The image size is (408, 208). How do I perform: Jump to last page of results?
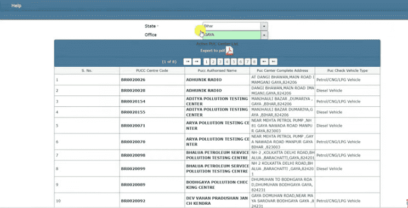pos(273,61)
